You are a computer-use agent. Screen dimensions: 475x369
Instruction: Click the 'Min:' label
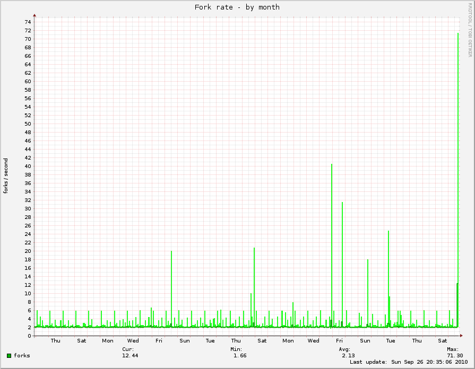[x=236, y=349]
